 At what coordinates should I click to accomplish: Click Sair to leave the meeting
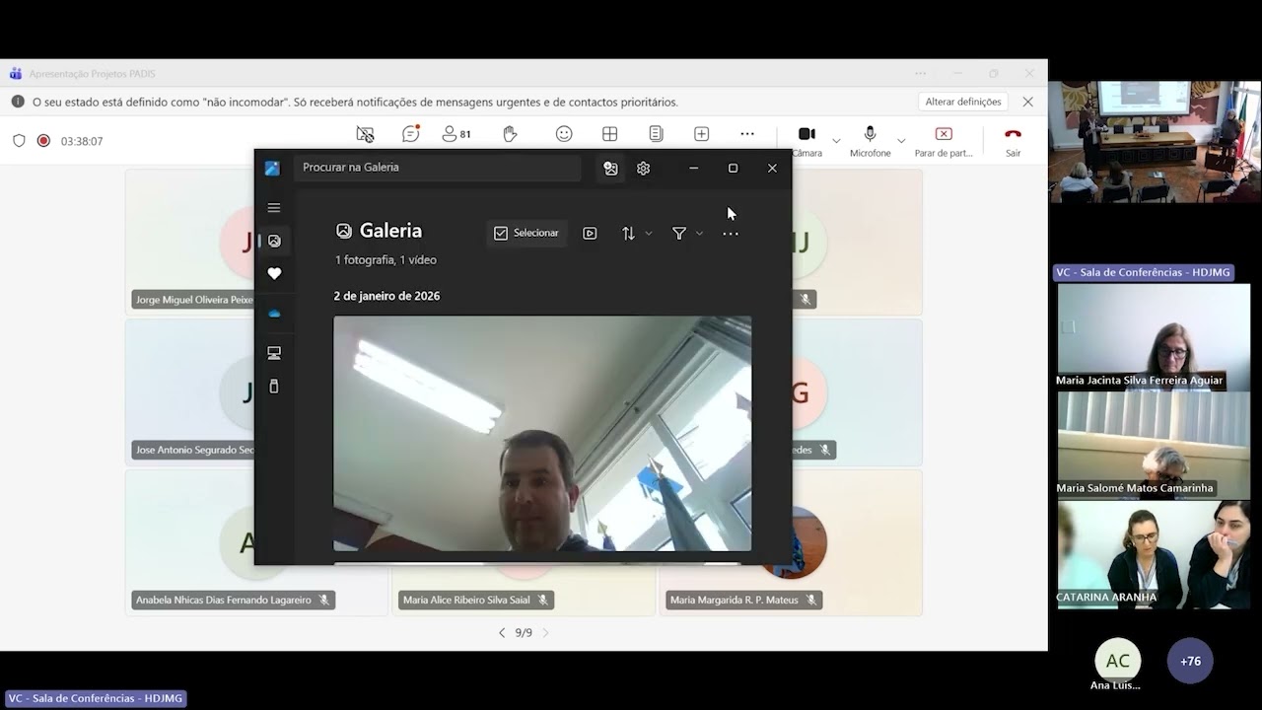tap(1013, 141)
